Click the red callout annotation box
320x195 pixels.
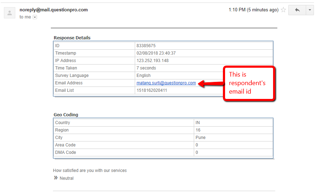[x=249, y=83]
